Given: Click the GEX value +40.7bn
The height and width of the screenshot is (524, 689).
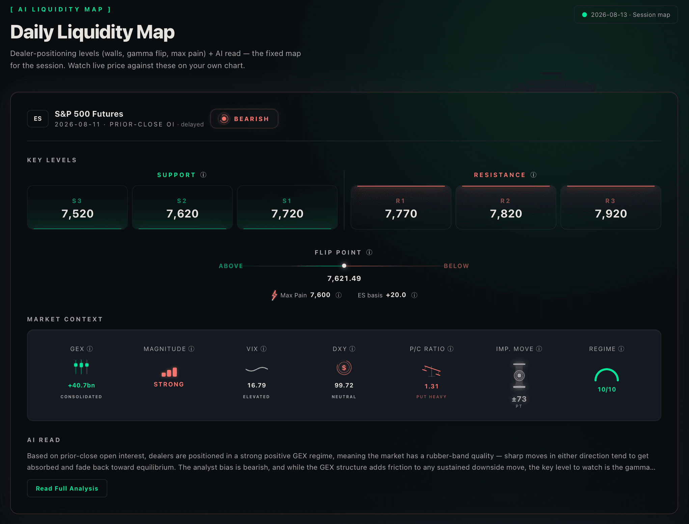Looking at the screenshot, I should (x=81, y=385).
